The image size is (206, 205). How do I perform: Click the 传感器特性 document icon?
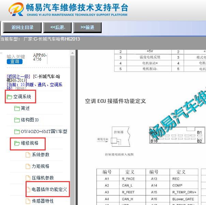click(28, 201)
